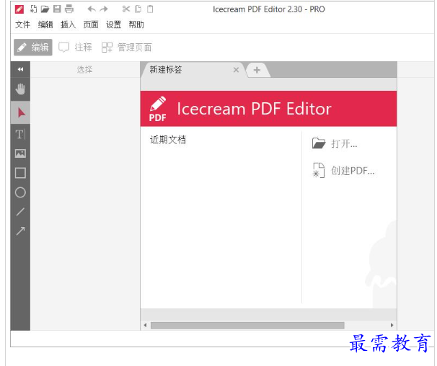Click the save floppy disk icon
The width and height of the screenshot is (437, 366).
click(57, 9)
